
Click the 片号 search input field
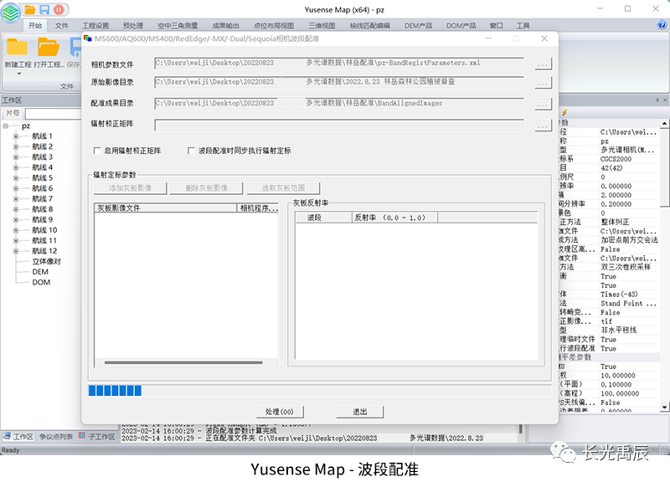pos(52,113)
